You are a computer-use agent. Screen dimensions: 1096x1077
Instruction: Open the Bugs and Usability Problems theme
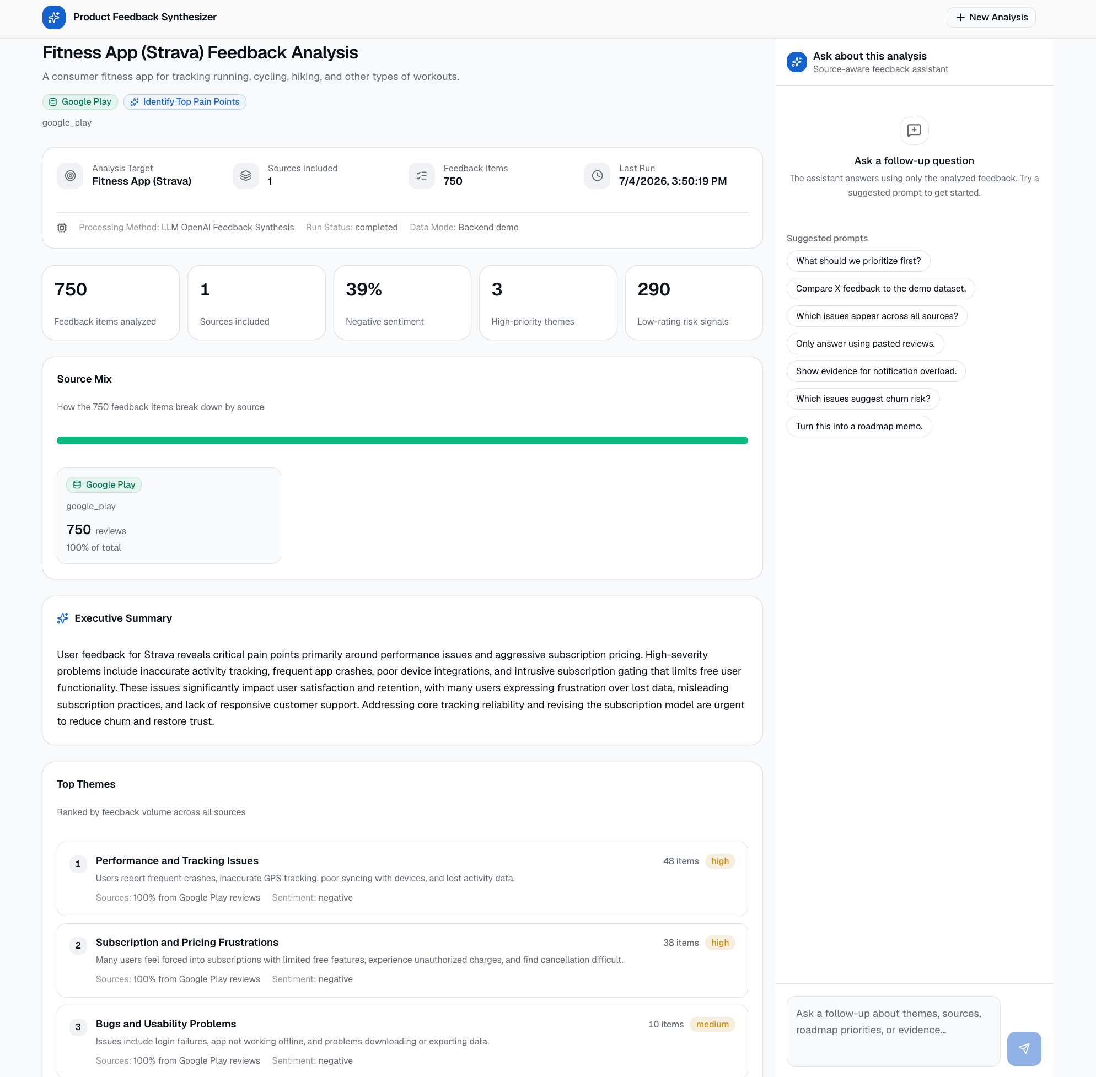pyautogui.click(x=402, y=1041)
